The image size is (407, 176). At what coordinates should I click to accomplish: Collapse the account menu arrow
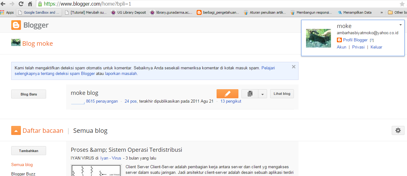(400, 25)
